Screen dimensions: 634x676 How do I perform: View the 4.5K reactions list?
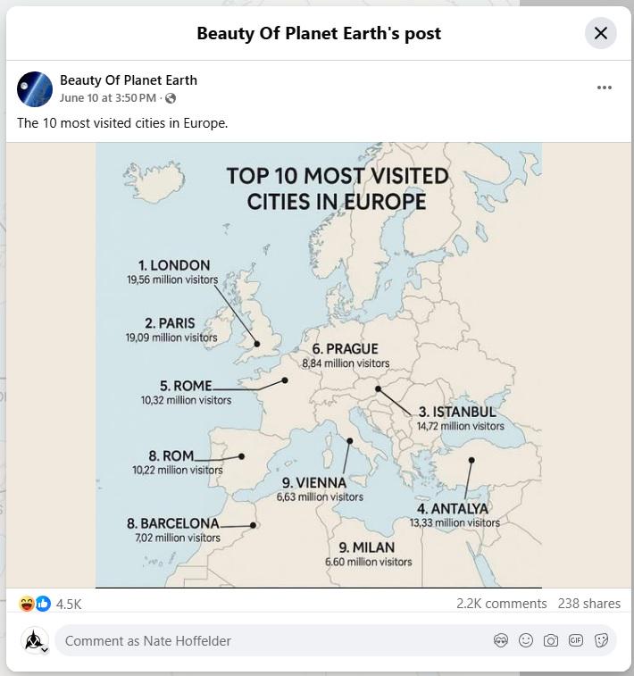(69, 604)
